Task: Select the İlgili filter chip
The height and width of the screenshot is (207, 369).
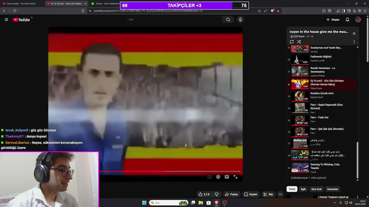Action: click(x=303, y=189)
